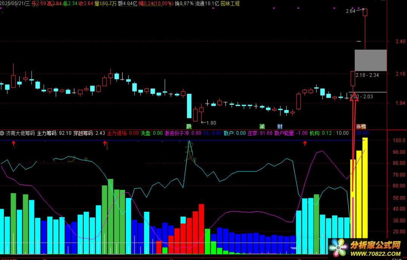Click the 开2.59 open price
407x260 pixels.
click(39, 3)
